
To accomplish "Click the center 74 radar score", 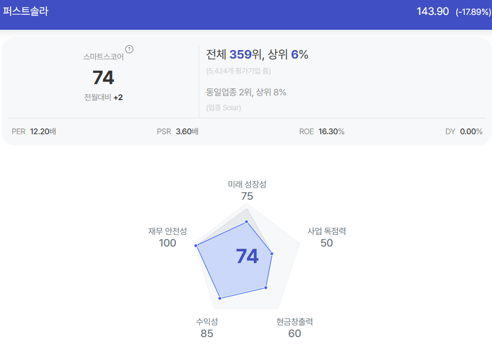I will (x=247, y=256).
